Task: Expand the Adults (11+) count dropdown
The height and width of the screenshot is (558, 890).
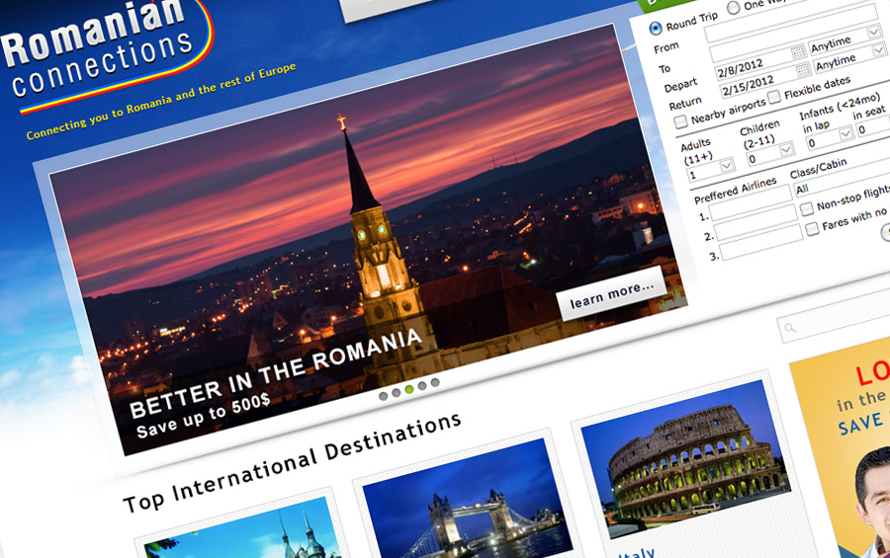Action: (x=712, y=171)
